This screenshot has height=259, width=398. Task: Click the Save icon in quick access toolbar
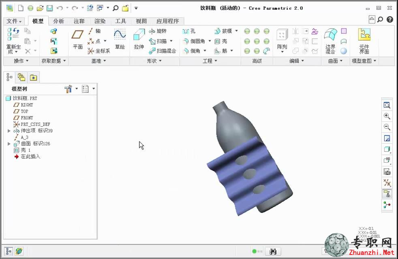pyautogui.click(x=49, y=8)
